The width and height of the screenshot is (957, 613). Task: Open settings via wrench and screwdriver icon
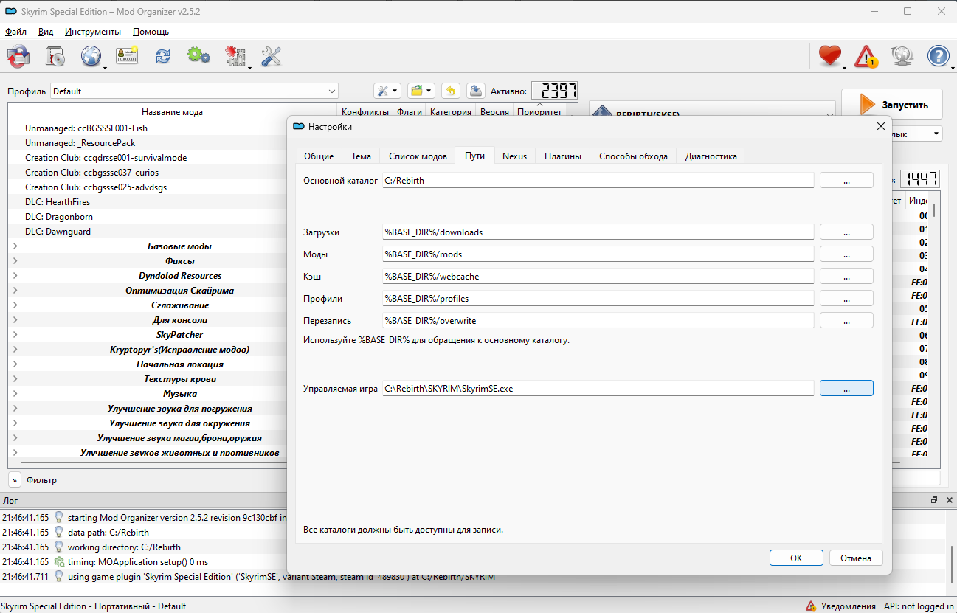pos(272,56)
